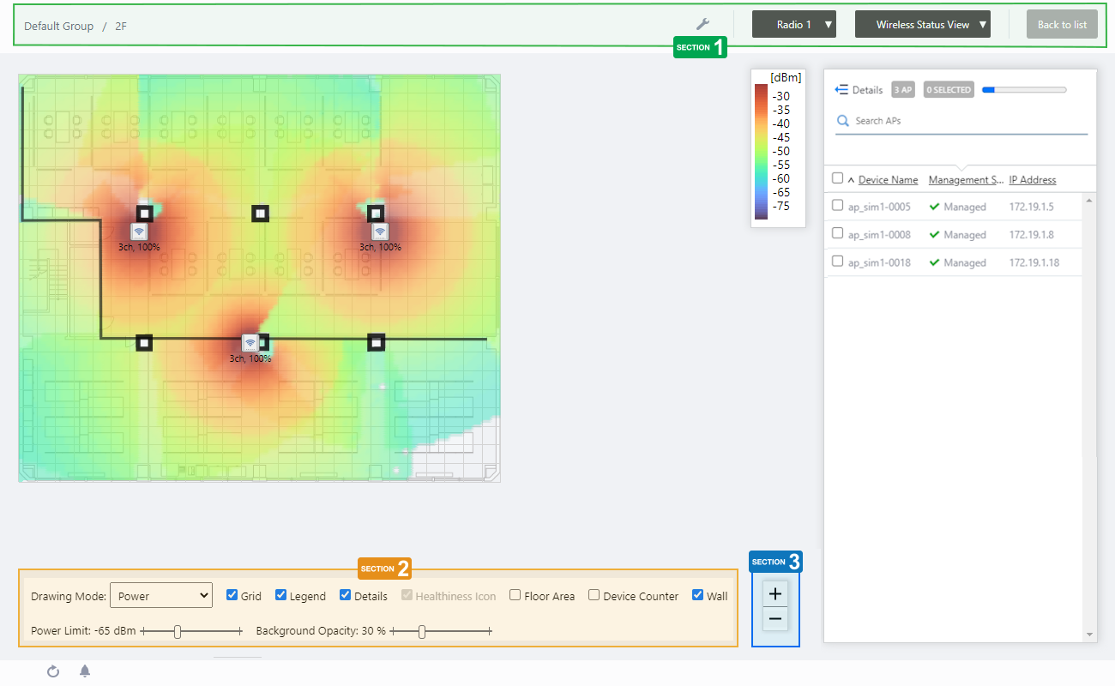This screenshot has width=1115, height=686.
Task: Enable the Device Counter checkbox
Action: pyautogui.click(x=594, y=595)
